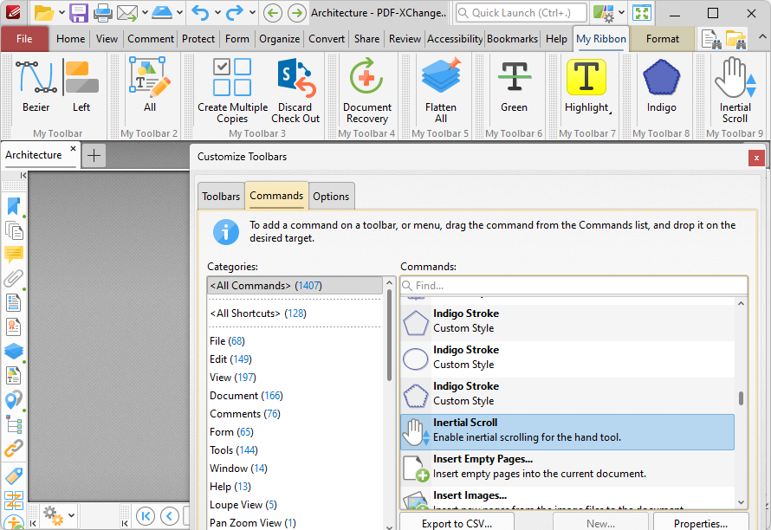Click the Quick Launch search field
The image size is (771, 530).
tap(522, 13)
